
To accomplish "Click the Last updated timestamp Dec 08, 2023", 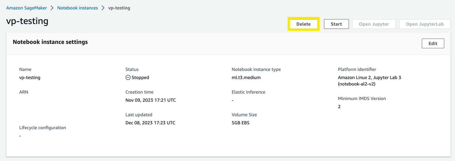I will [150, 123].
